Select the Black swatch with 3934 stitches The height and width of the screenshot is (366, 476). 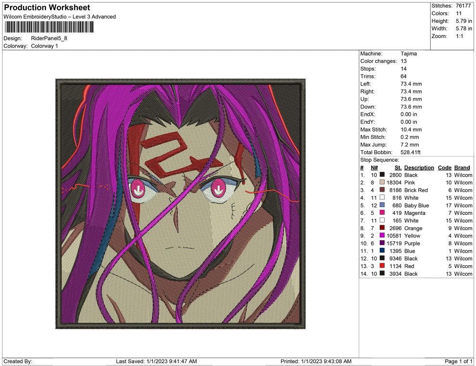tap(382, 273)
